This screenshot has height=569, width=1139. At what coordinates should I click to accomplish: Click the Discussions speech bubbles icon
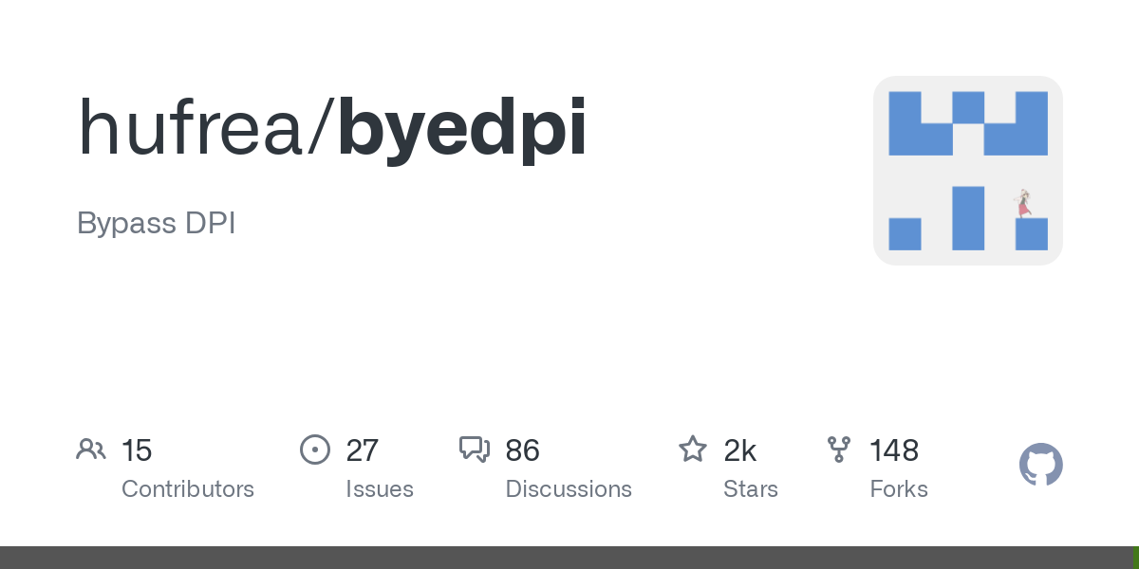point(475,450)
